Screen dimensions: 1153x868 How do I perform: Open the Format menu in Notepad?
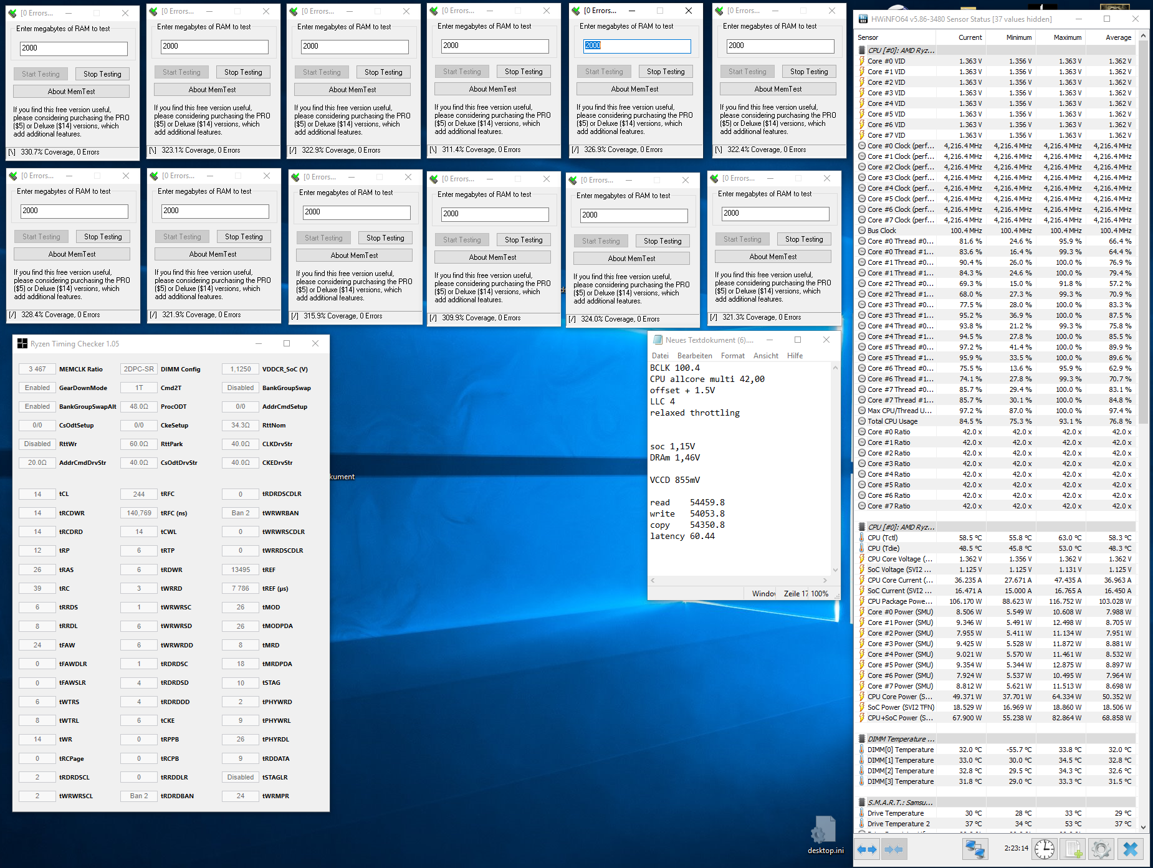point(732,355)
